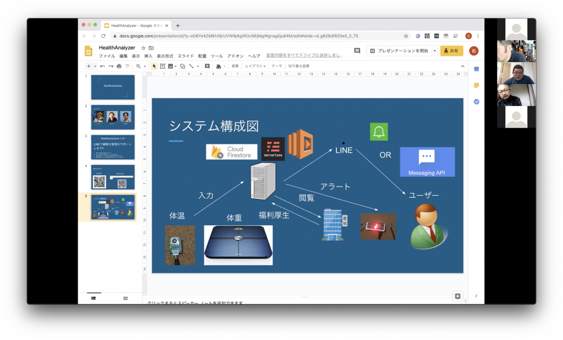563x340 pixels.
Task: Open the ファイル menu
Action: 107,57
